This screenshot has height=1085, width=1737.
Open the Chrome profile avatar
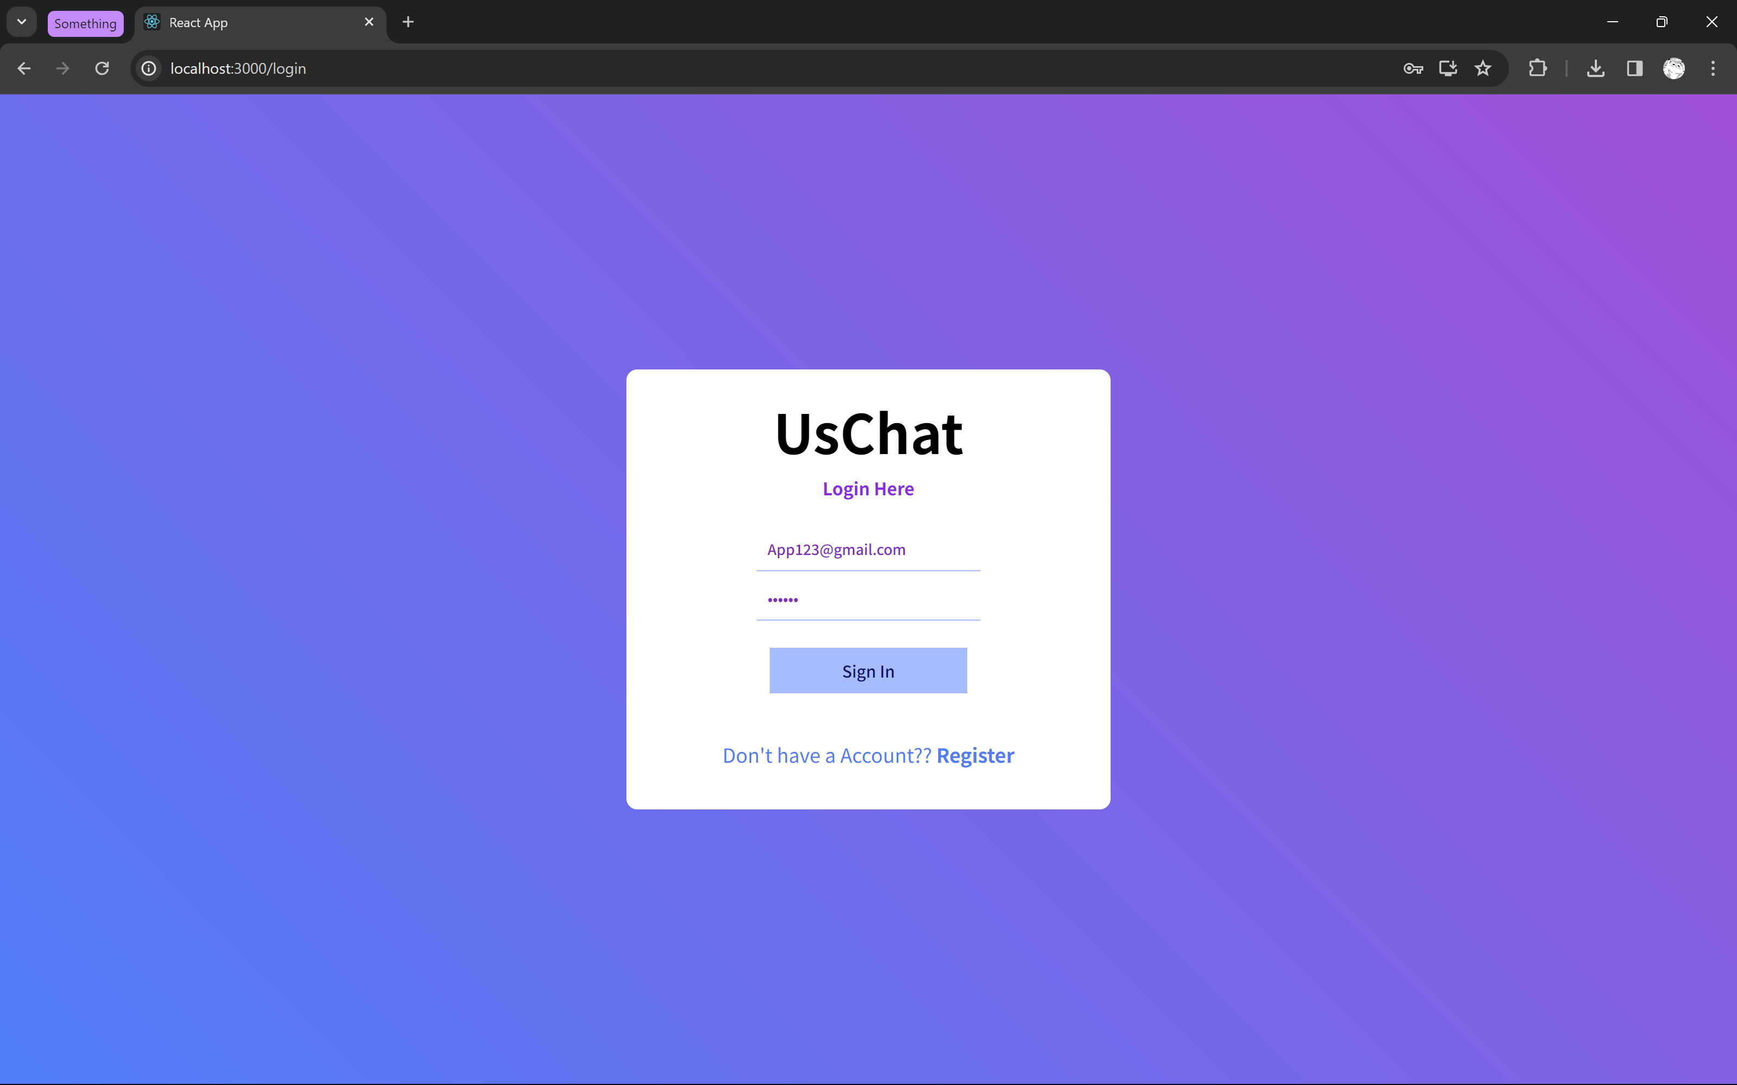point(1674,68)
